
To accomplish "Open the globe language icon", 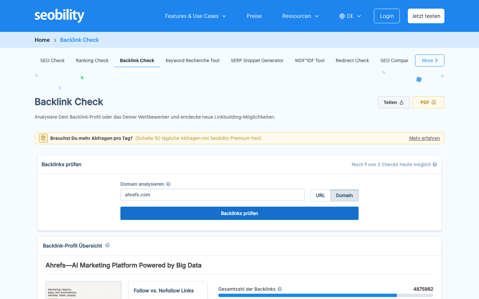I will click(x=342, y=16).
